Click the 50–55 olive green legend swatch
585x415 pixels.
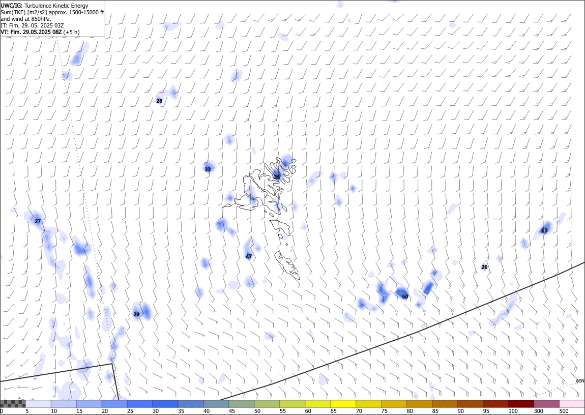point(267,404)
